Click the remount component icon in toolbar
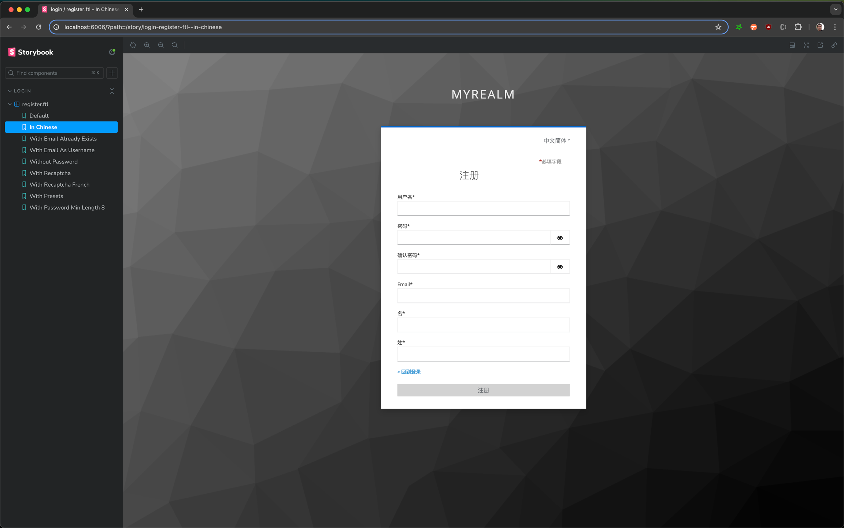 133,45
